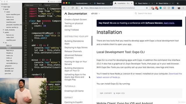Open serviceWorker.js in the src folder
Viewport: 186px width, 104px height.
(12, 63)
